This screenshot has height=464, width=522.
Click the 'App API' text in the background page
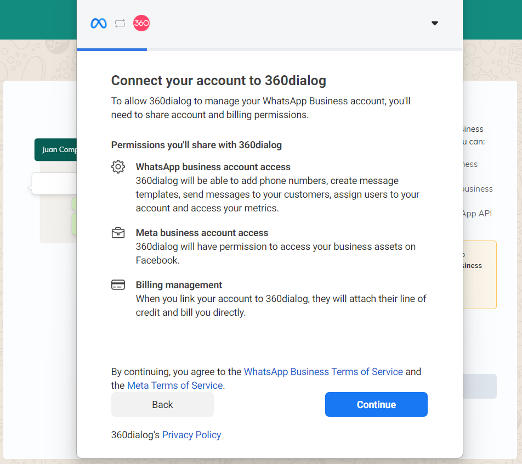click(x=477, y=214)
